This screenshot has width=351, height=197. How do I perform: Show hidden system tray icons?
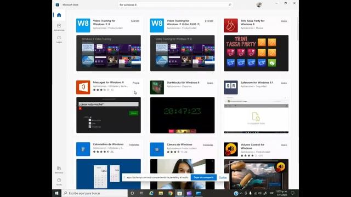coord(241,193)
